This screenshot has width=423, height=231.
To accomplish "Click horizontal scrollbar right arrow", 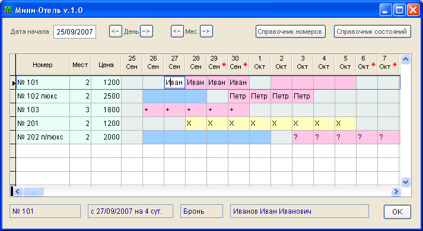I will point(396,192).
